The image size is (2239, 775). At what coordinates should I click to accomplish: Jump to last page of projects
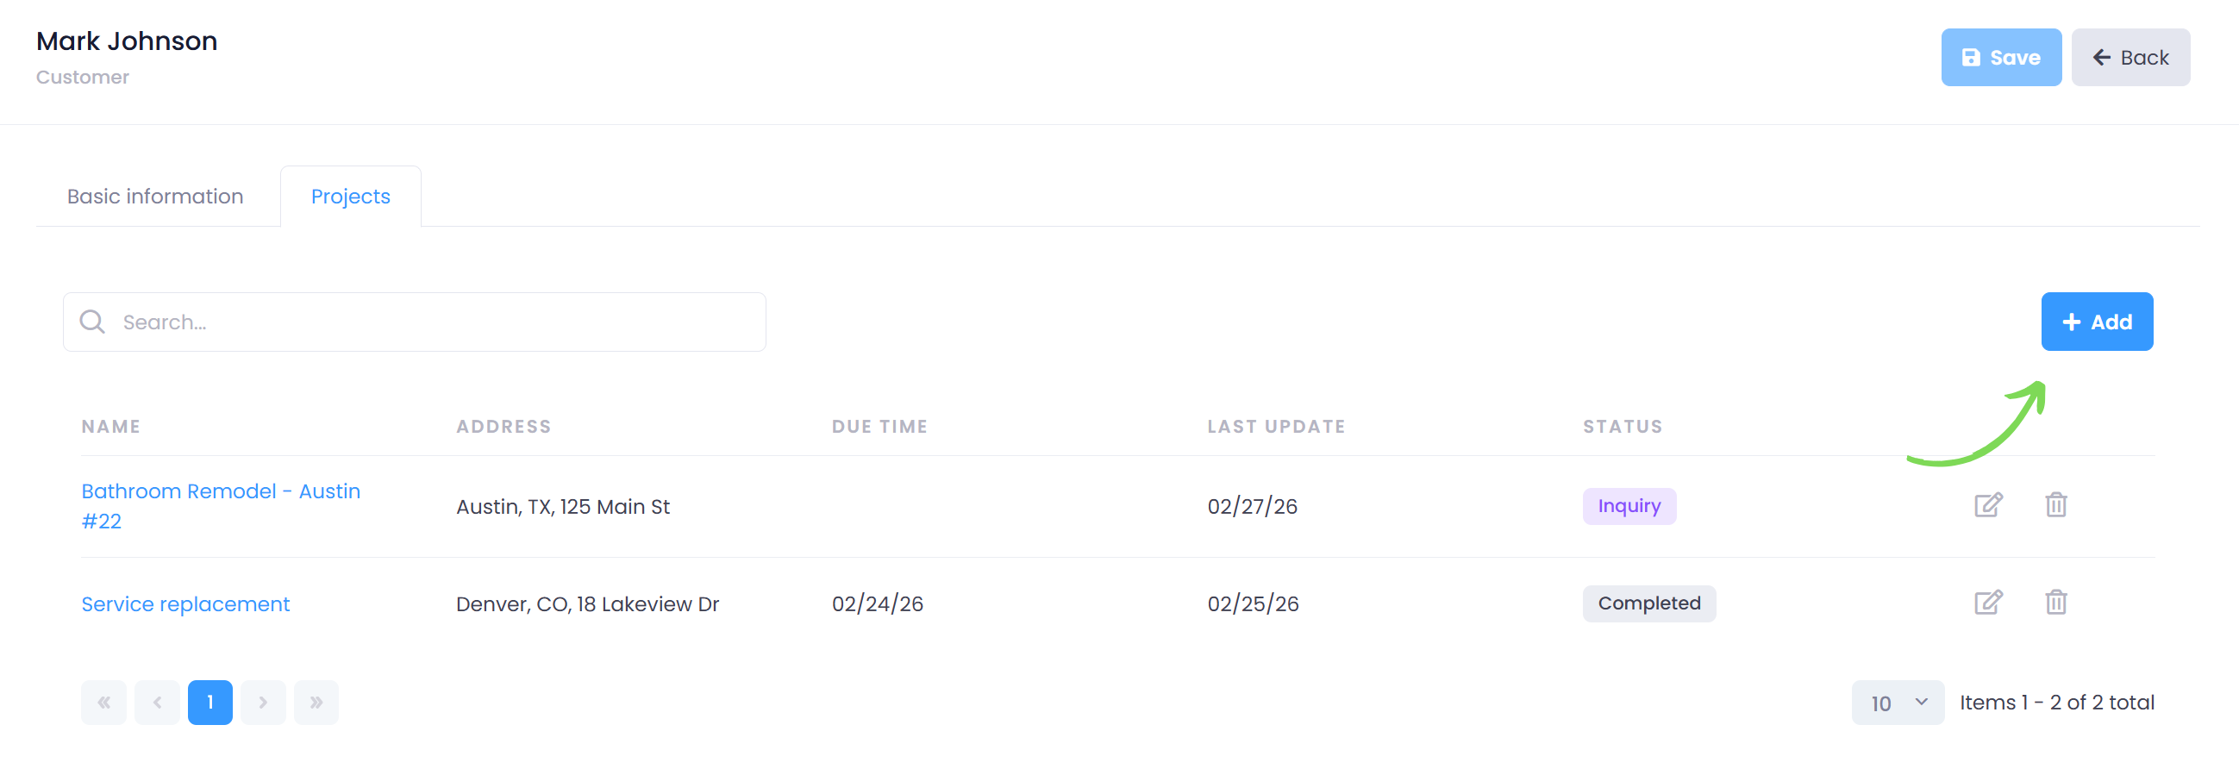click(x=316, y=702)
